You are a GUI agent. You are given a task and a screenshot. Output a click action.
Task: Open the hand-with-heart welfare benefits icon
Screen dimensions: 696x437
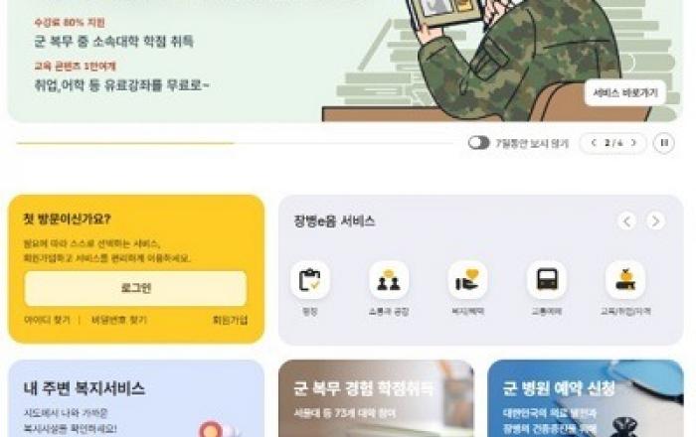[467, 280]
